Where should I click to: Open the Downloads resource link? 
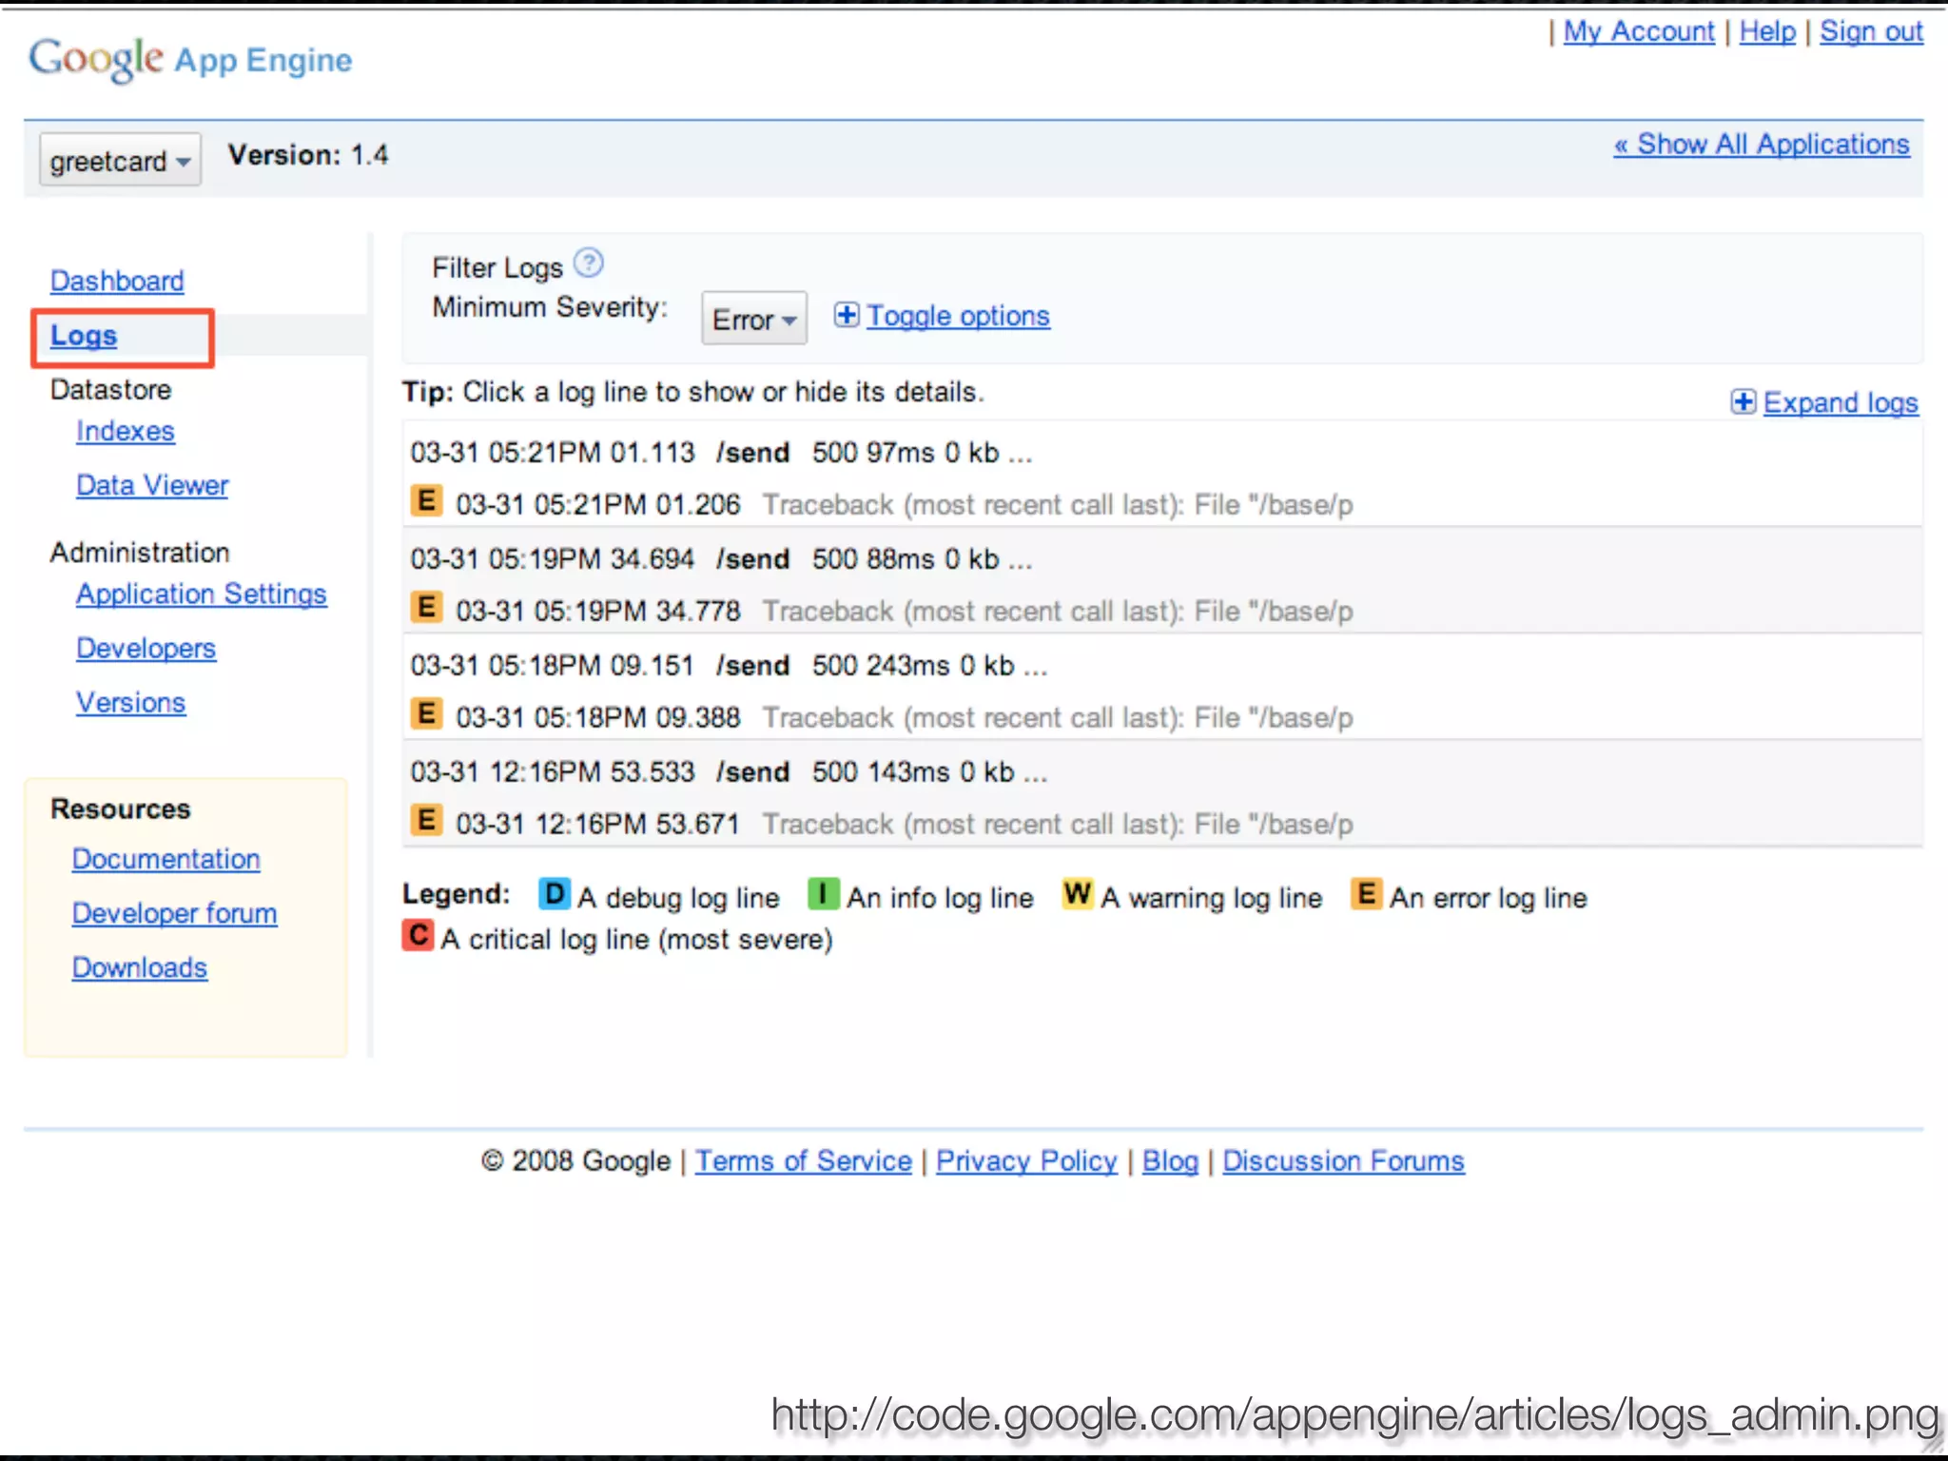tap(140, 968)
